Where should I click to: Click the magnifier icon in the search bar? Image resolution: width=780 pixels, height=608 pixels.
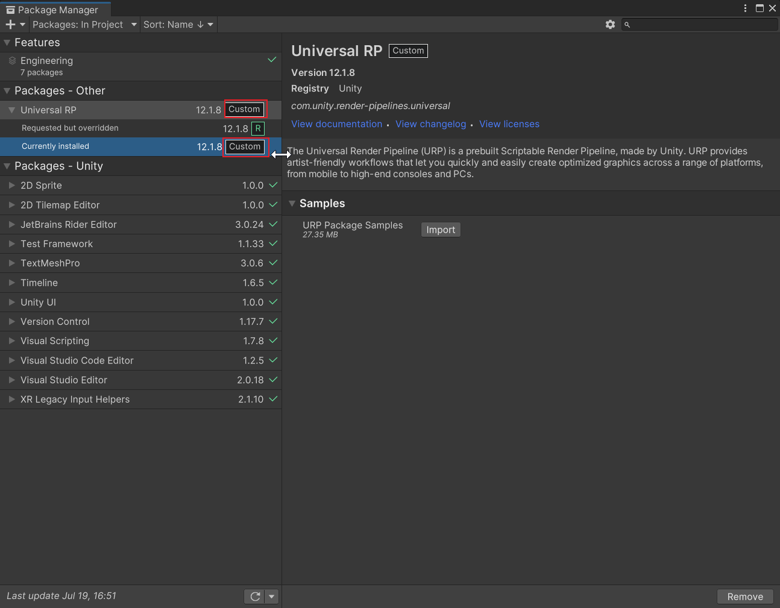pyautogui.click(x=627, y=25)
